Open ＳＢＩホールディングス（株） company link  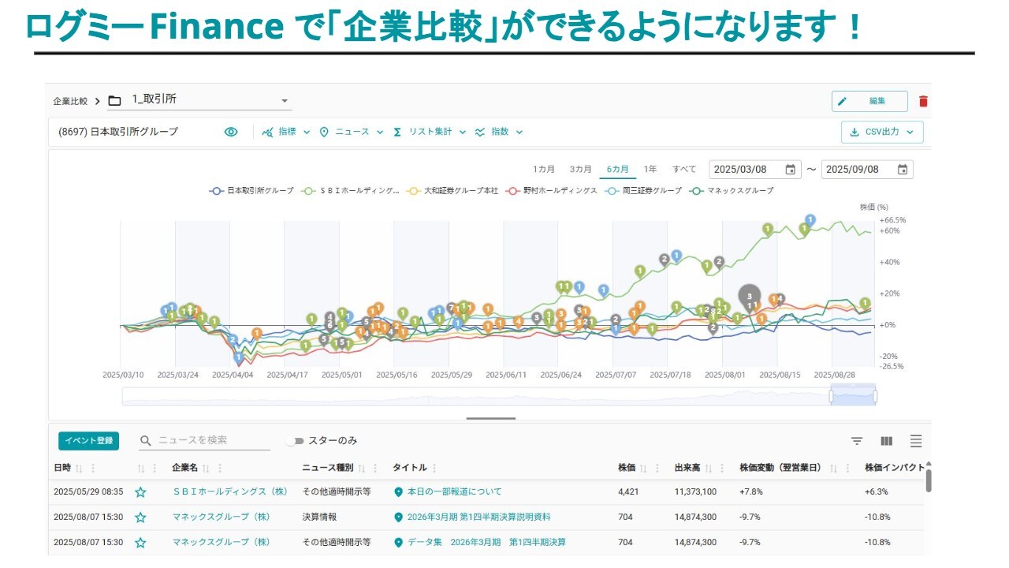point(230,491)
